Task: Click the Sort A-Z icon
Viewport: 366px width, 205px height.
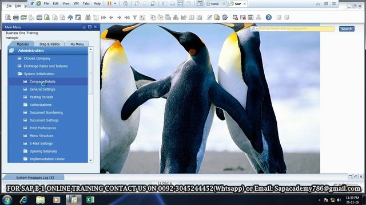Action: click(142, 18)
